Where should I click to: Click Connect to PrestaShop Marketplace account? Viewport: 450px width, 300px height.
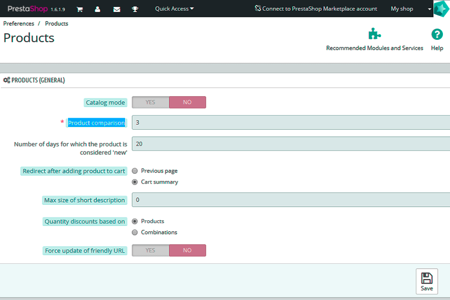click(x=315, y=8)
